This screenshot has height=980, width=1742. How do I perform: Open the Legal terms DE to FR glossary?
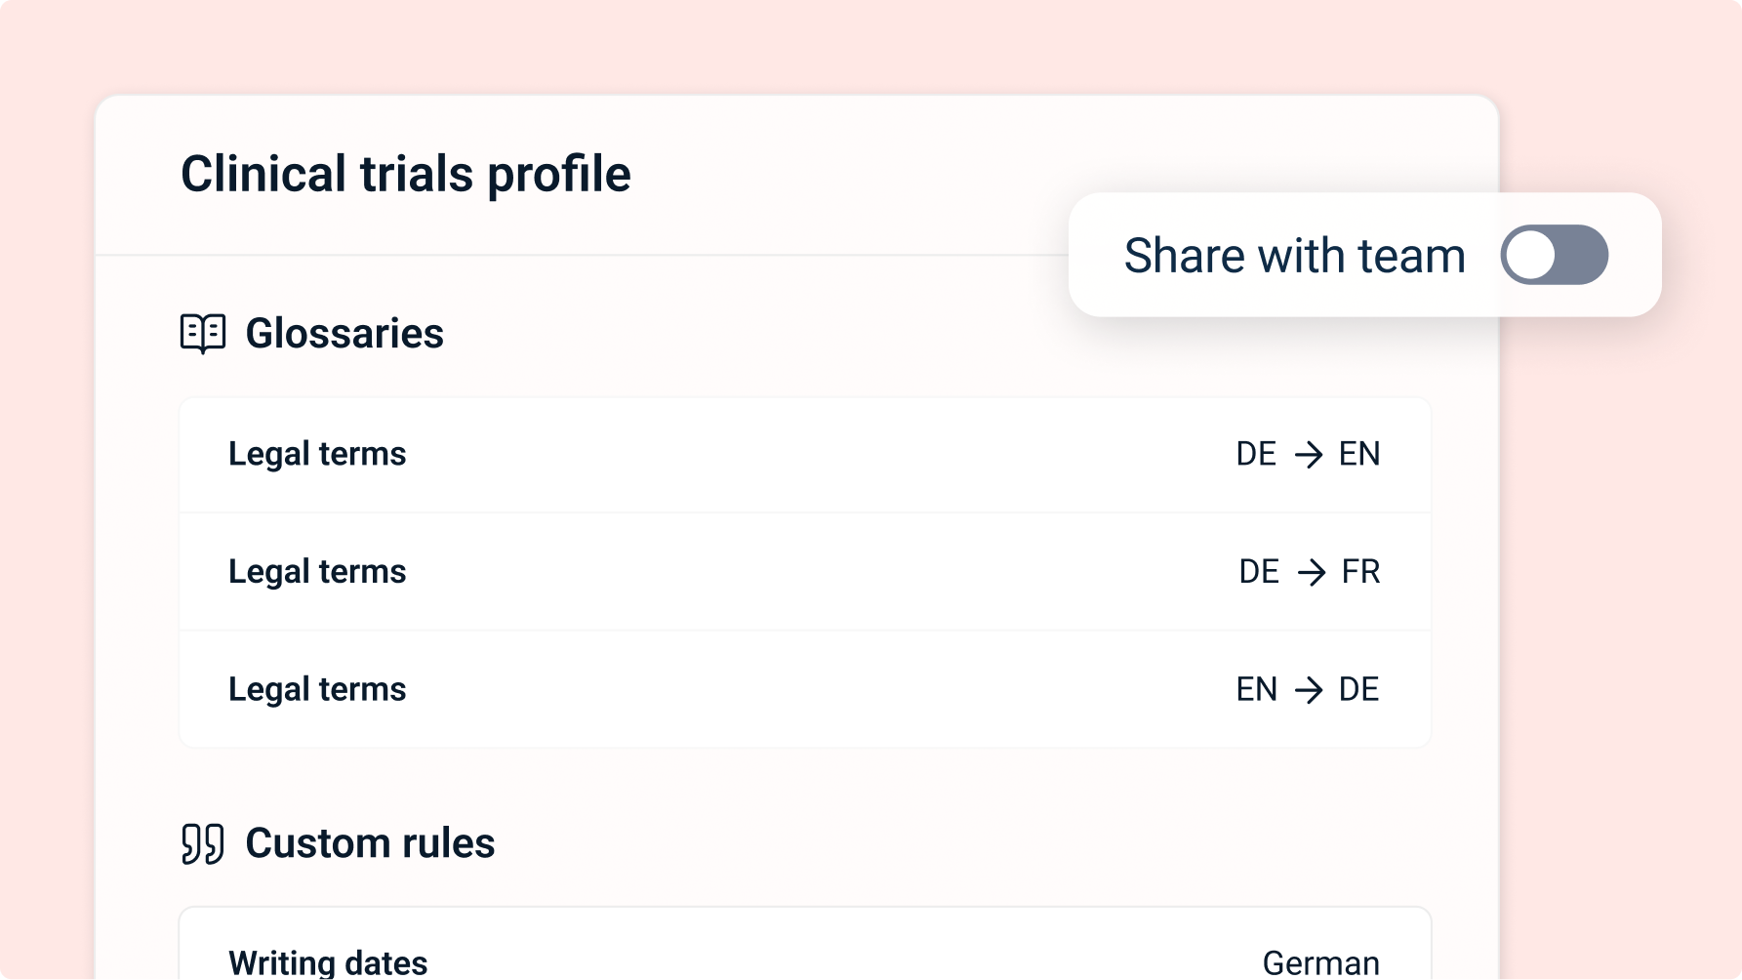(317, 572)
